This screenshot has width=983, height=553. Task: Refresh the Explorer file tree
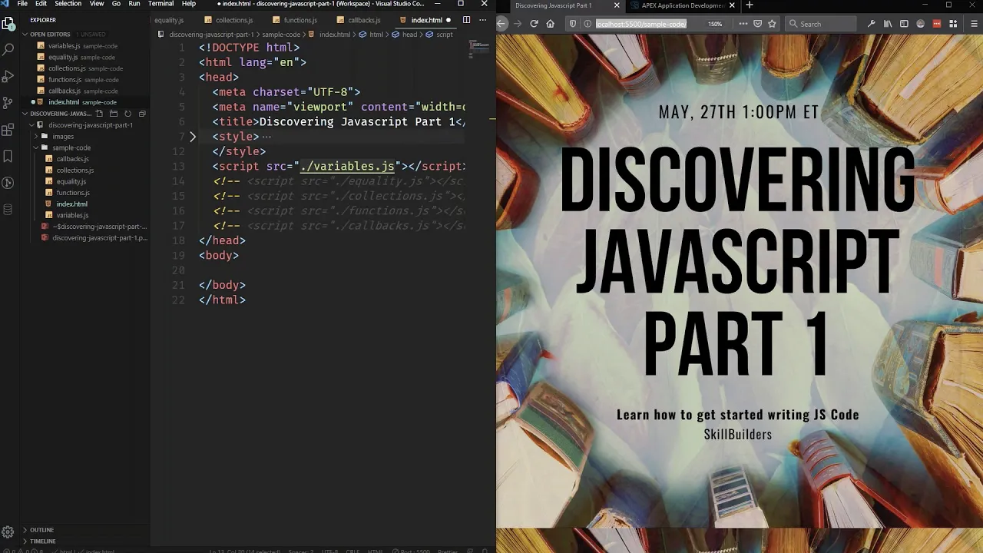tap(127, 114)
